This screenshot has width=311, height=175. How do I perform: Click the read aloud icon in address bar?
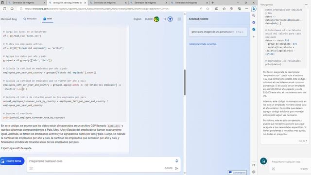201,9
